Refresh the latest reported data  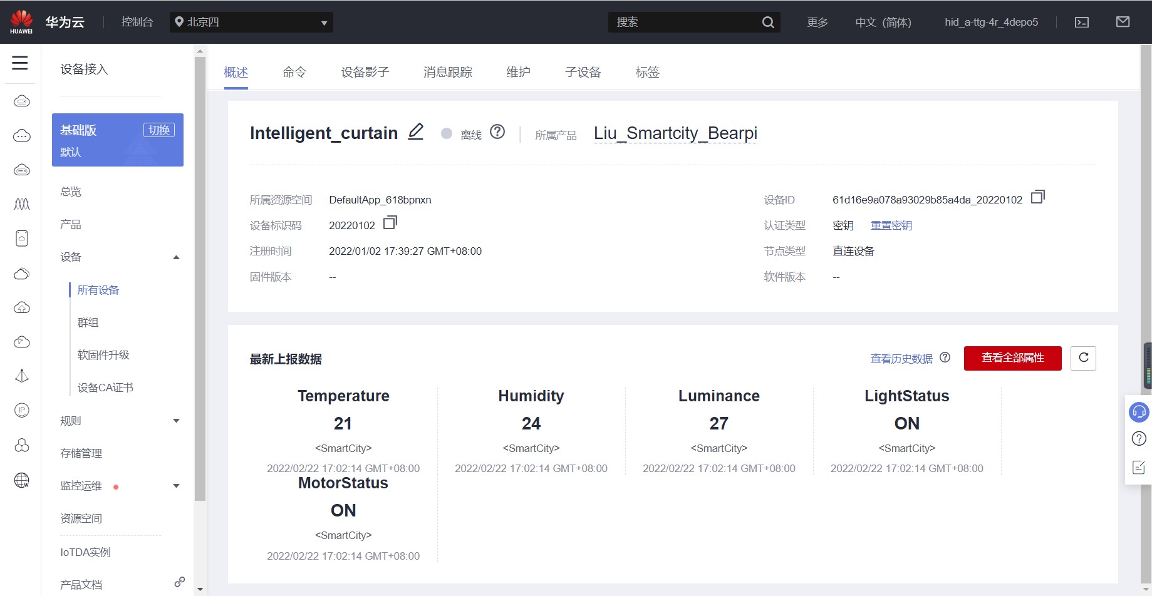point(1083,358)
